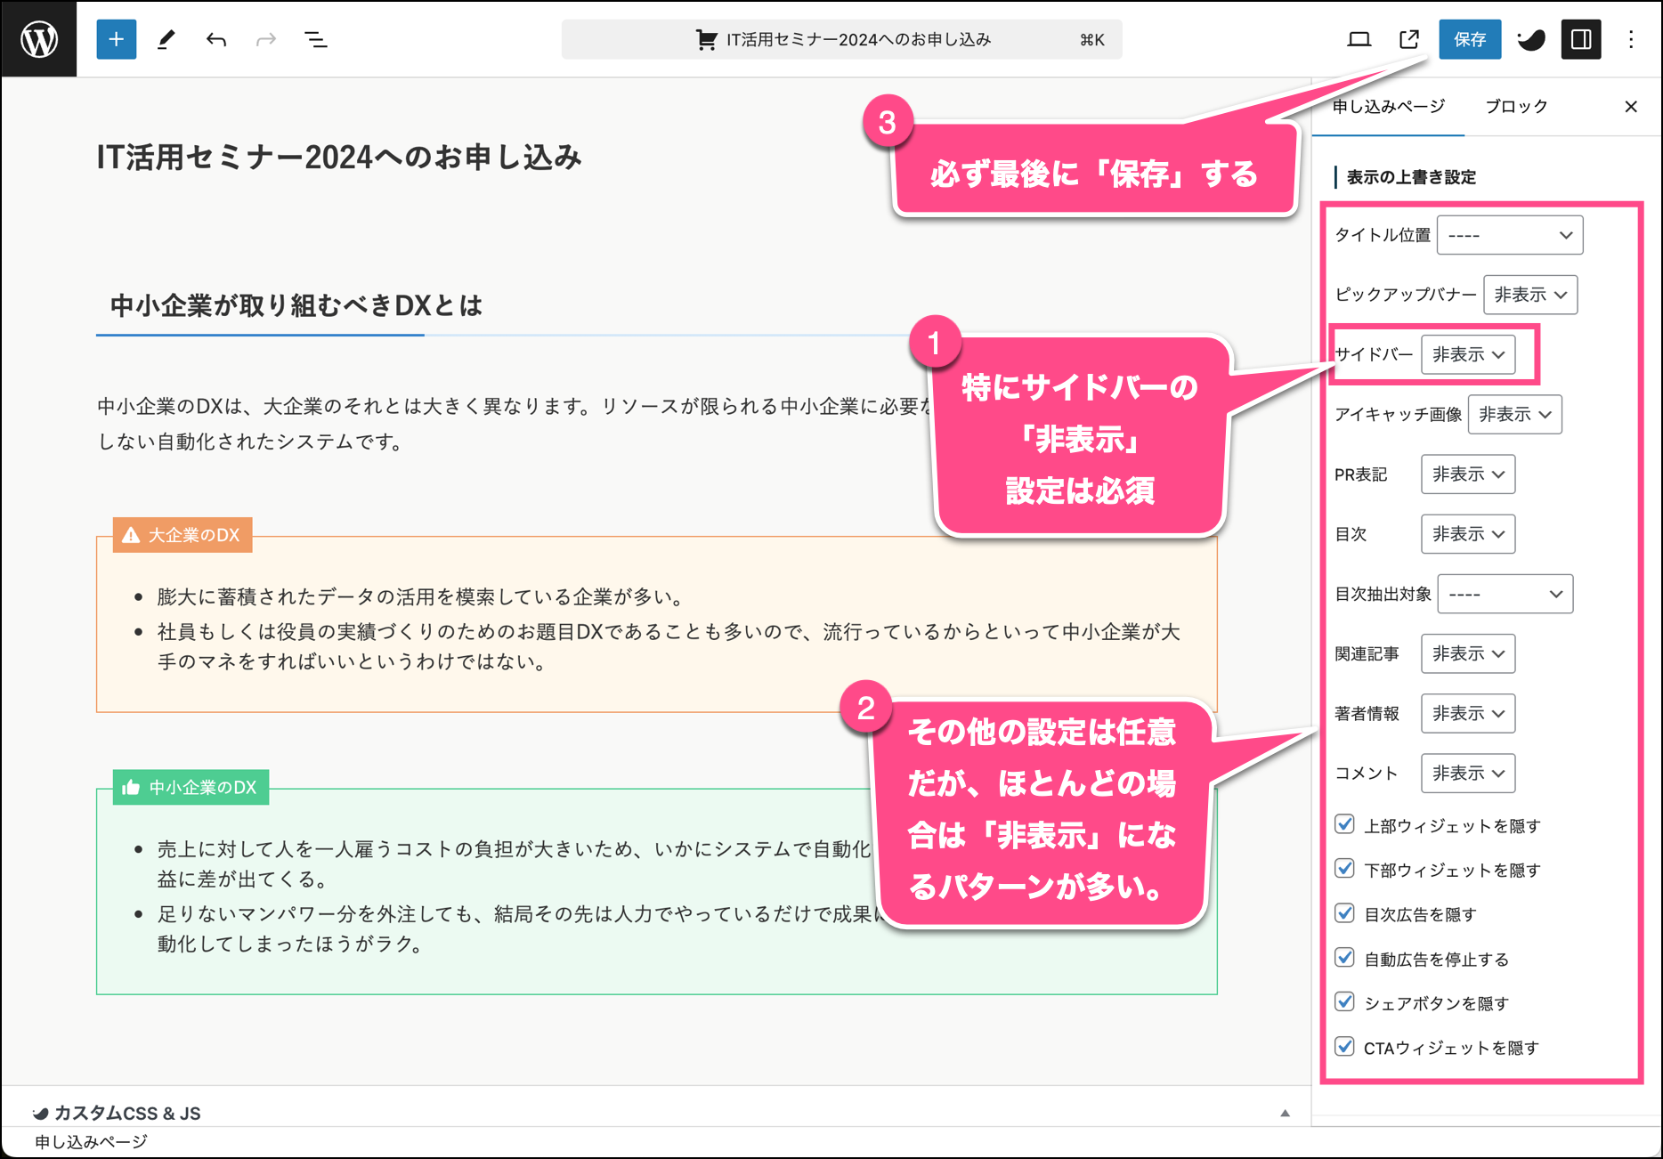Toggle the 目次広告を隠す checkbox
The image size is (1663, 1159).
coord(1345,913)
